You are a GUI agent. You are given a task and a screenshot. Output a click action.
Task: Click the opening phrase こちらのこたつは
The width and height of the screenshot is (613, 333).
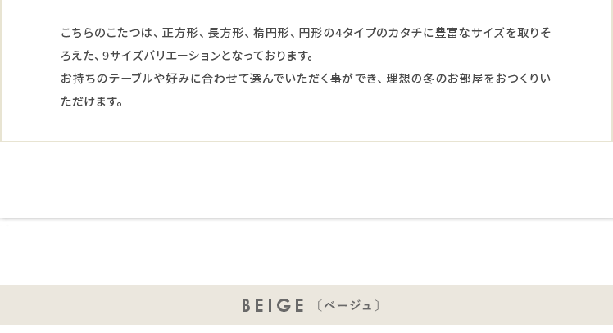pos(107,33)
